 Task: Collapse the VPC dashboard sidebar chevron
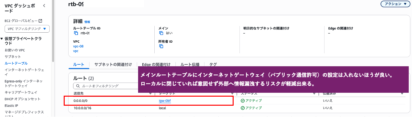pos(44,6)
